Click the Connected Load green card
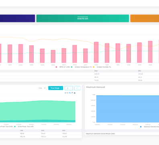 click(x=83, y=18)
